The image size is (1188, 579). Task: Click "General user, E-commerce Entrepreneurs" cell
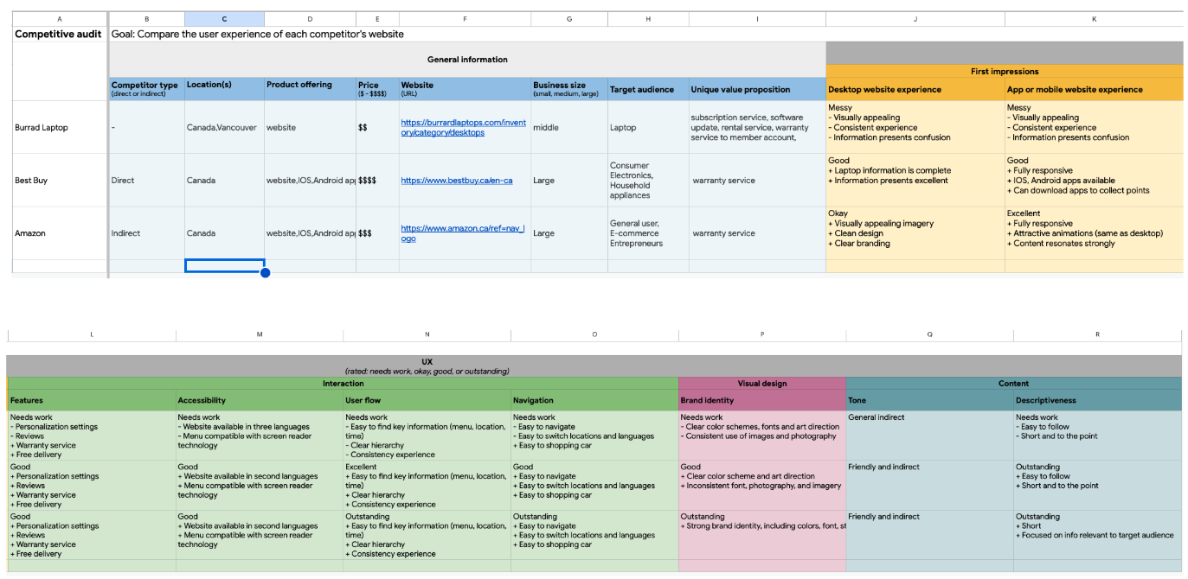tap(648, 233)
